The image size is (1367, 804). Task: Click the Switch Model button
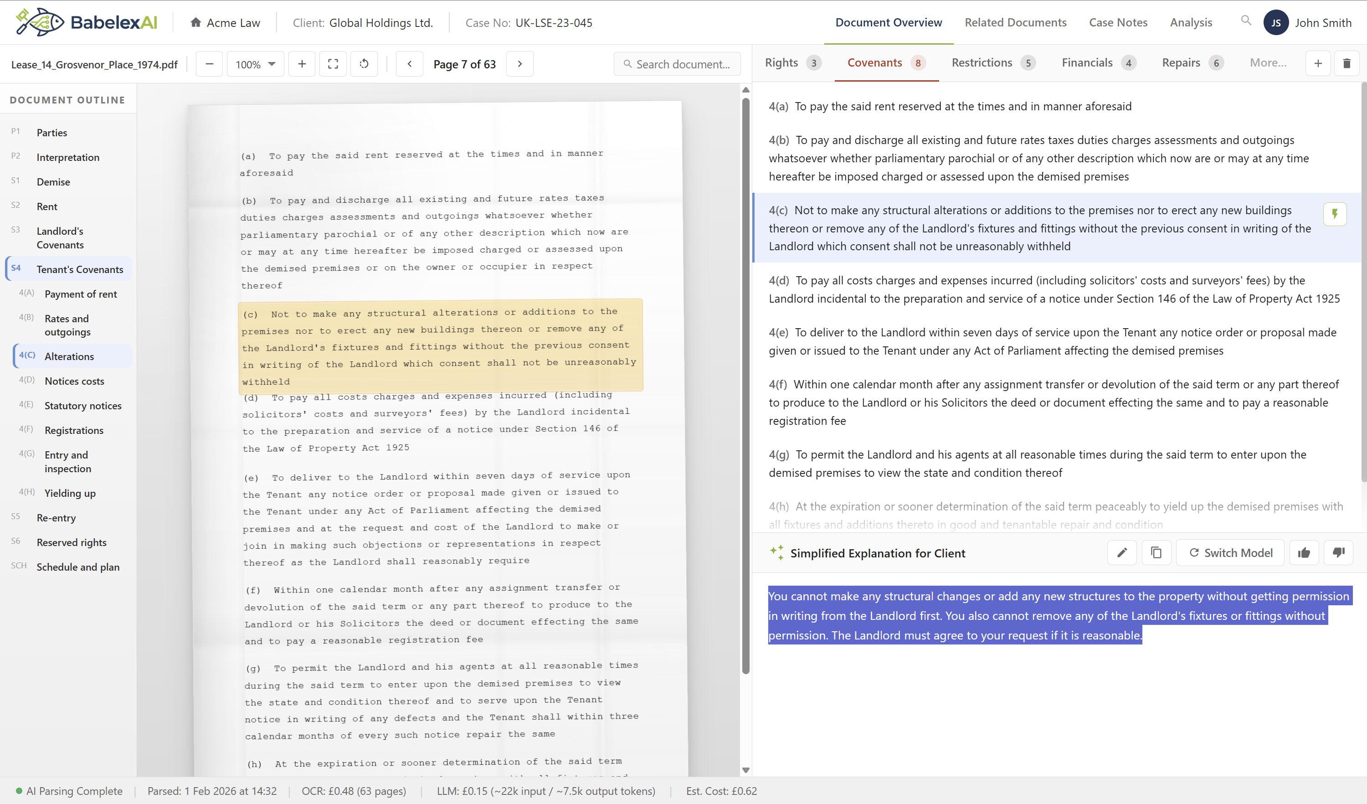[1230, 553]
